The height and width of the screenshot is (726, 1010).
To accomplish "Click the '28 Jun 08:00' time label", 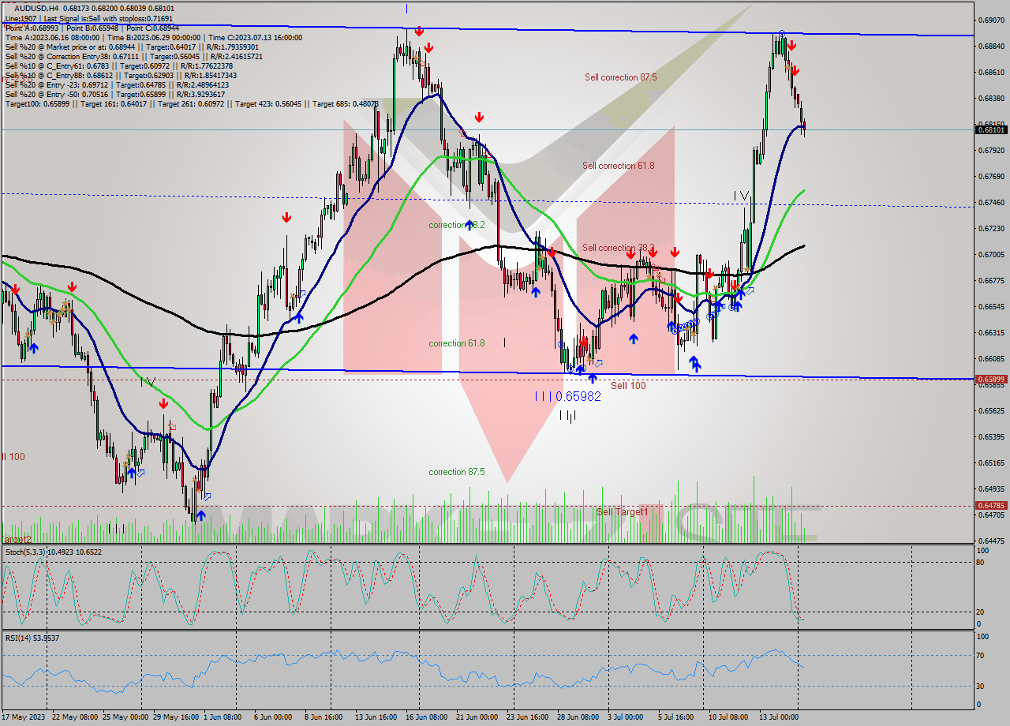I will coord(578,717).
